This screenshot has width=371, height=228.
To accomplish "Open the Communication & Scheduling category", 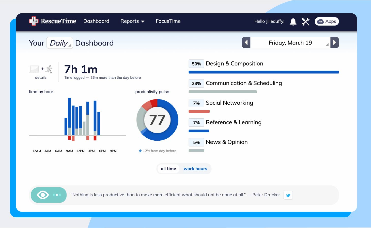I will 244,83.
